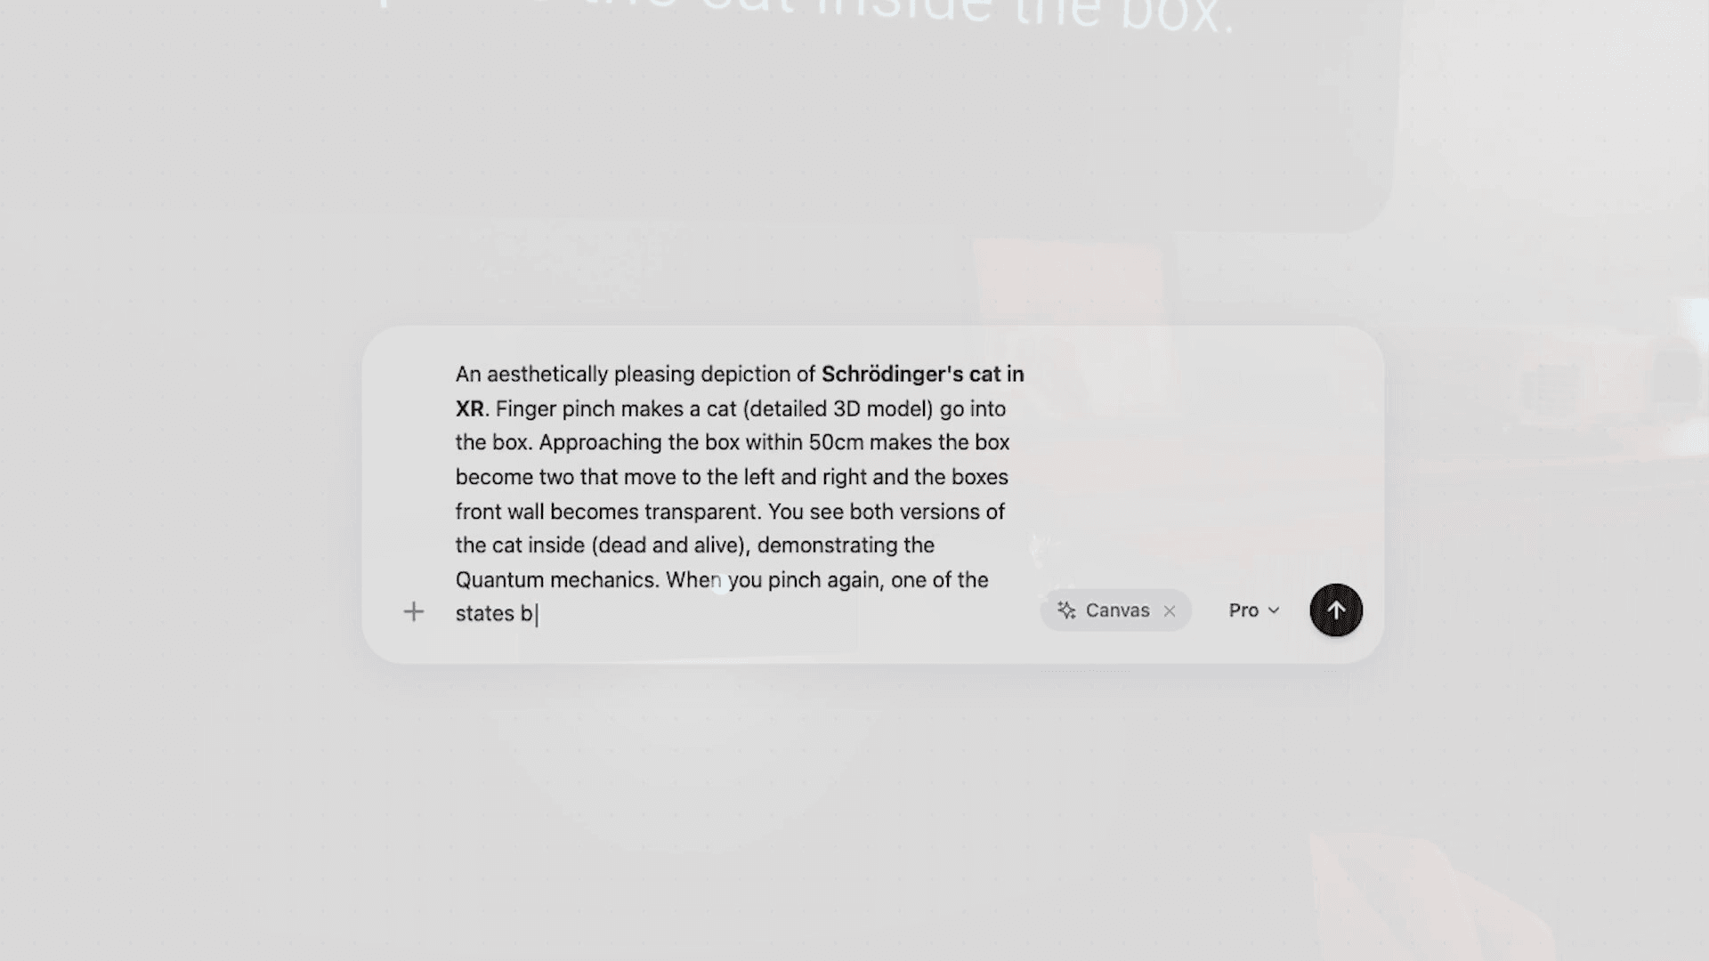Screen dimensions: 1709x961
Task: Select the Canvas chip label
Action: (1117, 610)
